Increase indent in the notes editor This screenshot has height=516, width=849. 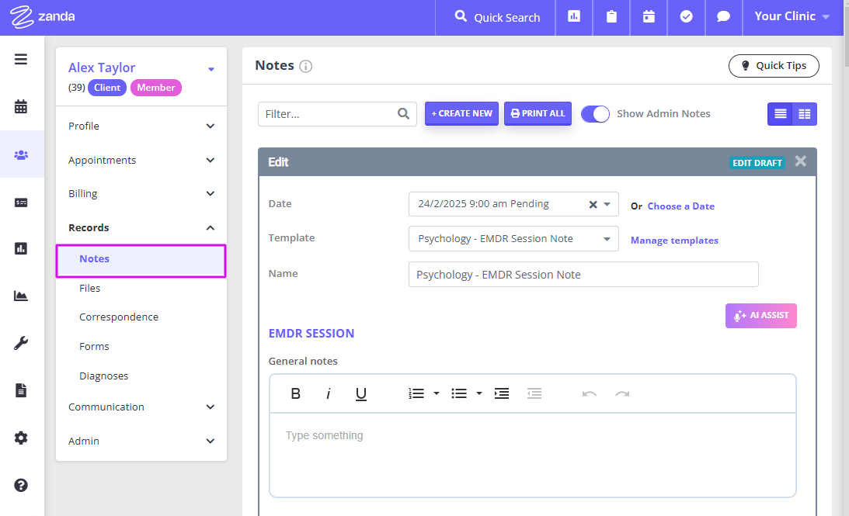502,393
